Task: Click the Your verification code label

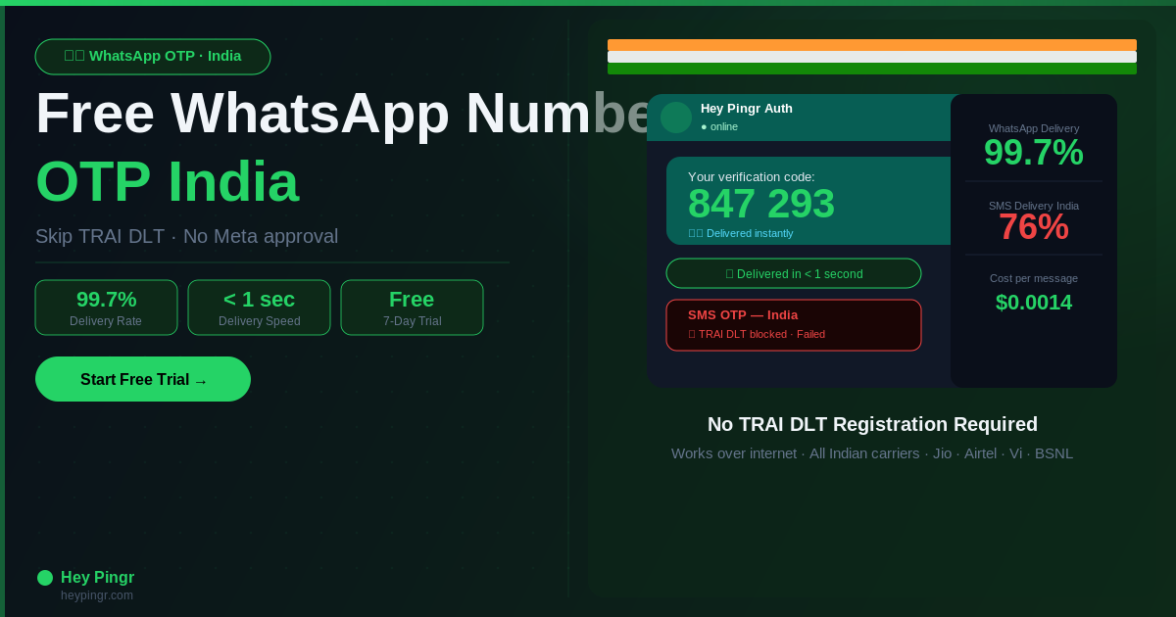Action: [x=752, y=177]
